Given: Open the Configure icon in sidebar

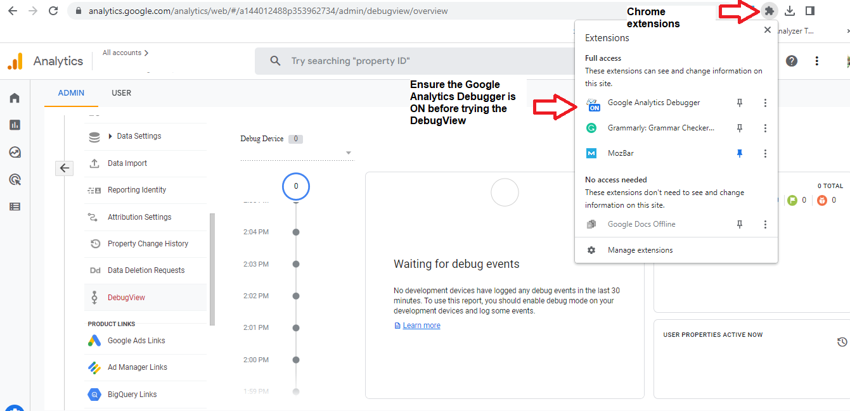Looking at the screenshot, I should (15, 206).
